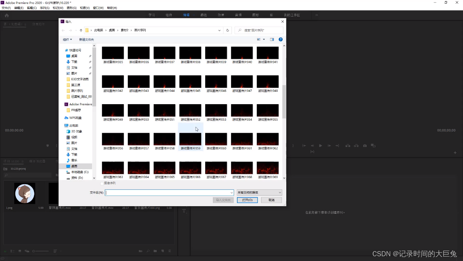The image size is (463, 261).
Task: Click 桌面 in the address bar path
Action: pos(112,30)
